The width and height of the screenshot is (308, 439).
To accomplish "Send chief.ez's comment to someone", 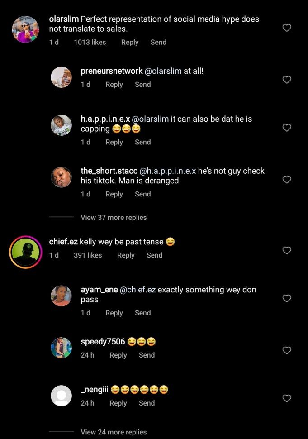I will pyautogui.click(x=154, y=255).
